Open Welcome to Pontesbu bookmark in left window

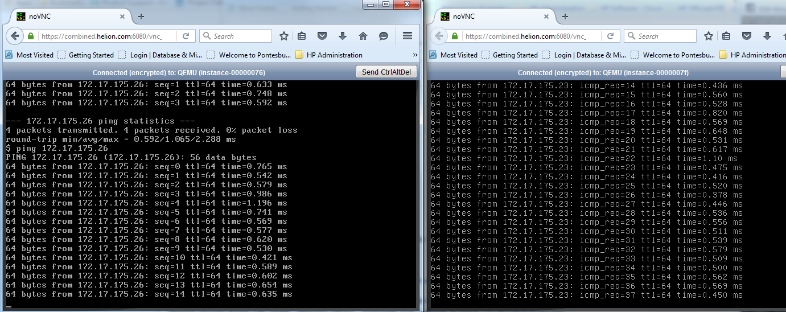(249, 55)
